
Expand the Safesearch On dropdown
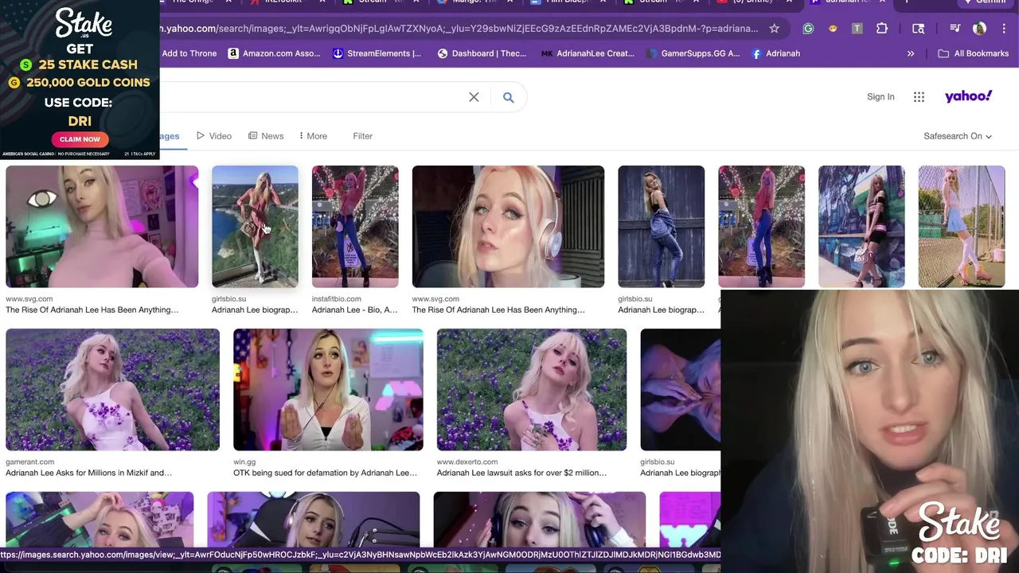958,136
